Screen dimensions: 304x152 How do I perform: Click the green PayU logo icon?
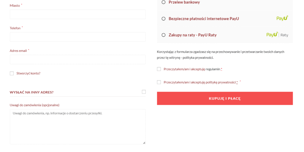[282, 18]
